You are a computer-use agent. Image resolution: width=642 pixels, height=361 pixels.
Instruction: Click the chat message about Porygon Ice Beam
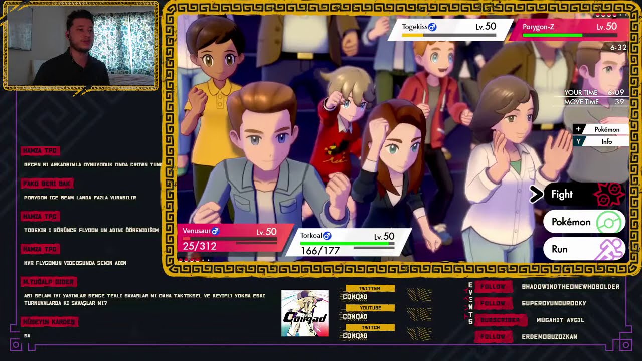[80, 198]
